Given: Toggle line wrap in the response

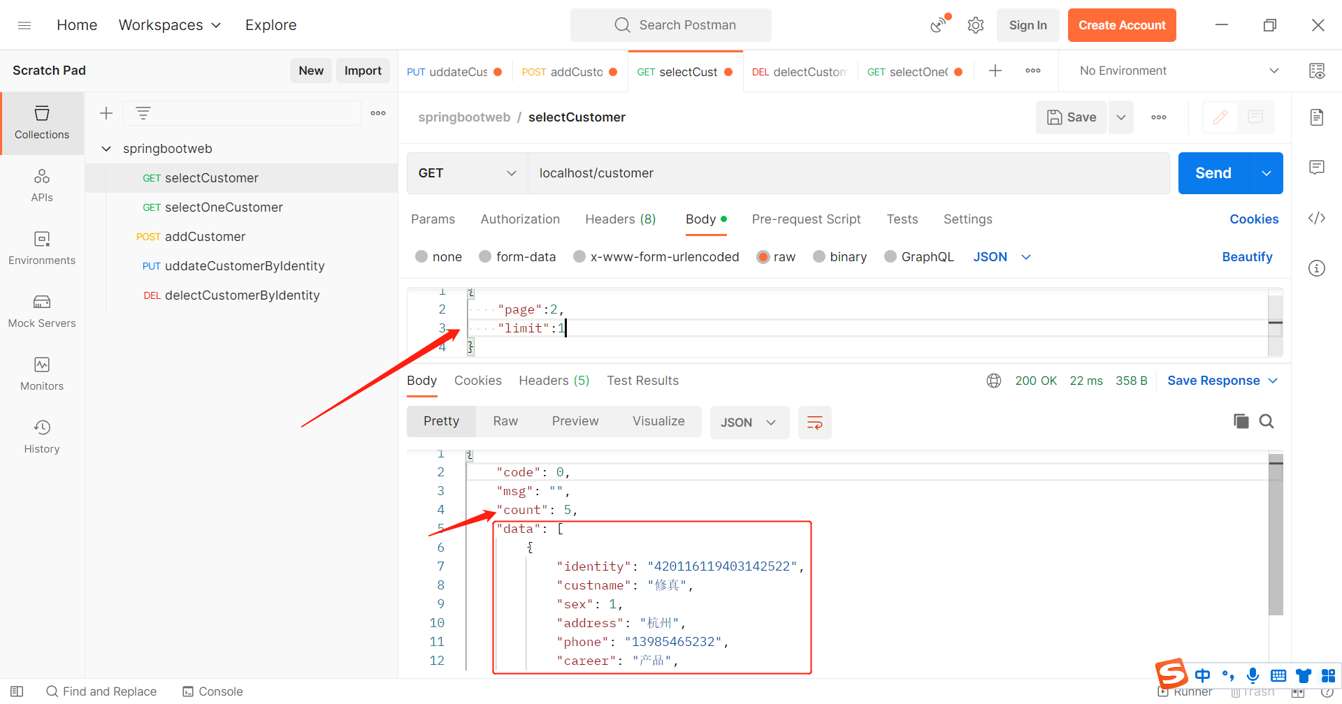Looking at the screenshot, I should tap(815, 423).
